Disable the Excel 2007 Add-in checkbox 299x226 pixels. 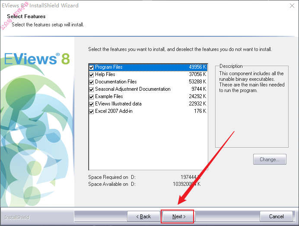point(91,111)
